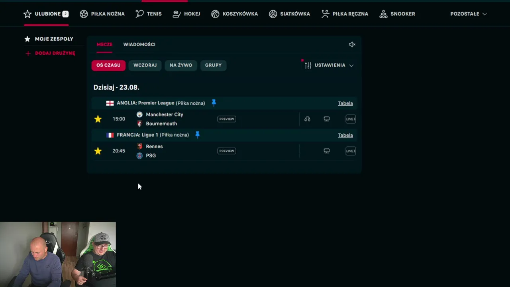
Task: Select the Na żywo filter
Action: pos(181,65)
